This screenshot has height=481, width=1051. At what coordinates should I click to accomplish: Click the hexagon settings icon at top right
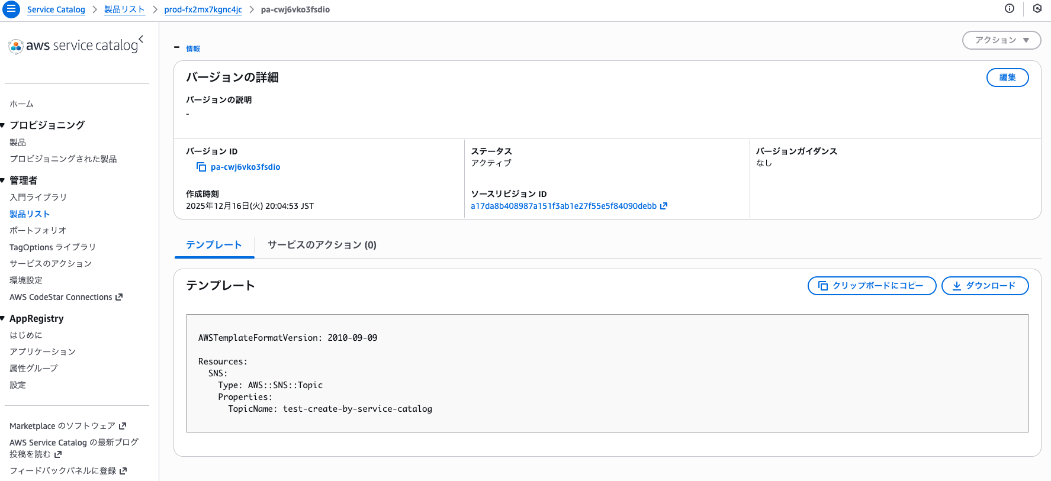pyautogui.click(x=1037, y=8)
